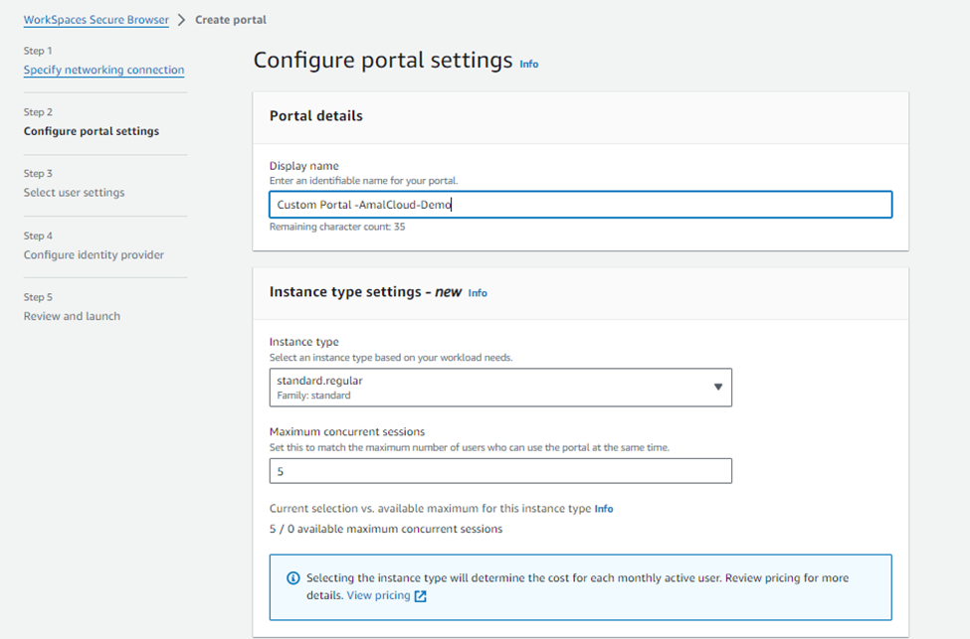Open Info next to Configure portal settings
The height and width of the screenshot is (639, 970).
click(529, 65)
